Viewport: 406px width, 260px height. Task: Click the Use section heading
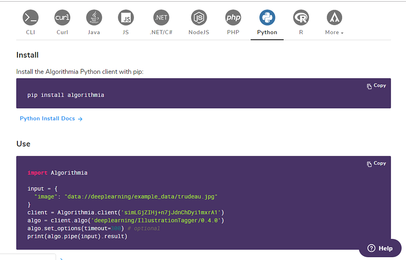pyautogui.click(x=23, y=144)
